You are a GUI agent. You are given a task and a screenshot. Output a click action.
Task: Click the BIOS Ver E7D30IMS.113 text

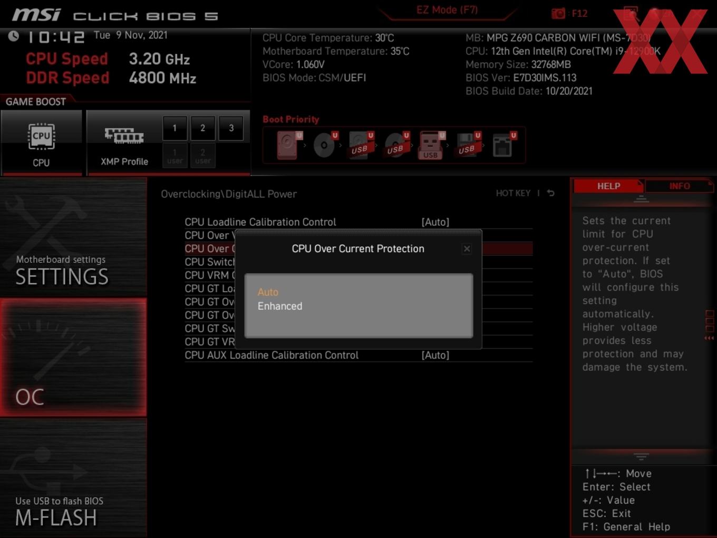(521, 78)
